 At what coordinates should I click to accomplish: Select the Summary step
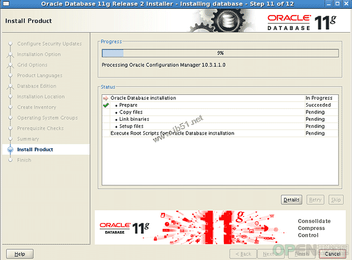point(28,139)
